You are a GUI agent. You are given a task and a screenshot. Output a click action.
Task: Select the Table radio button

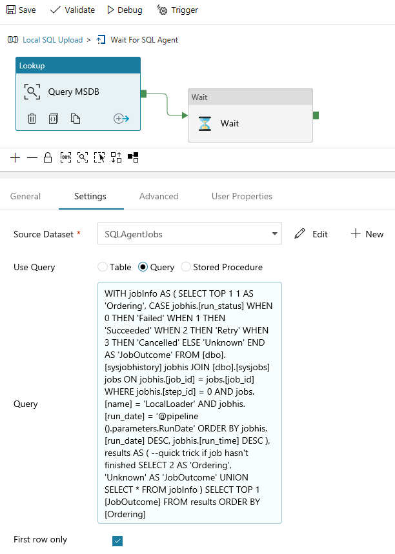pos(103,267)
